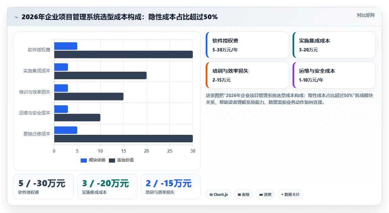Select the 表格 tag chip

pyautogui.click(x=243, y=194)
